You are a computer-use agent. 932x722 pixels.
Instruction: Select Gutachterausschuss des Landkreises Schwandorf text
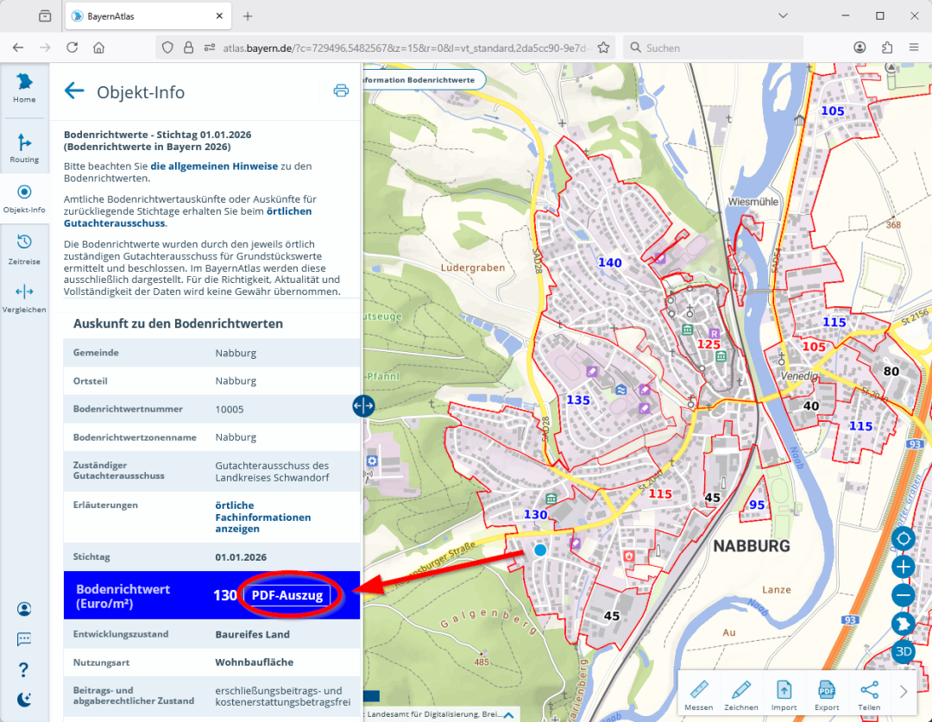272,471
